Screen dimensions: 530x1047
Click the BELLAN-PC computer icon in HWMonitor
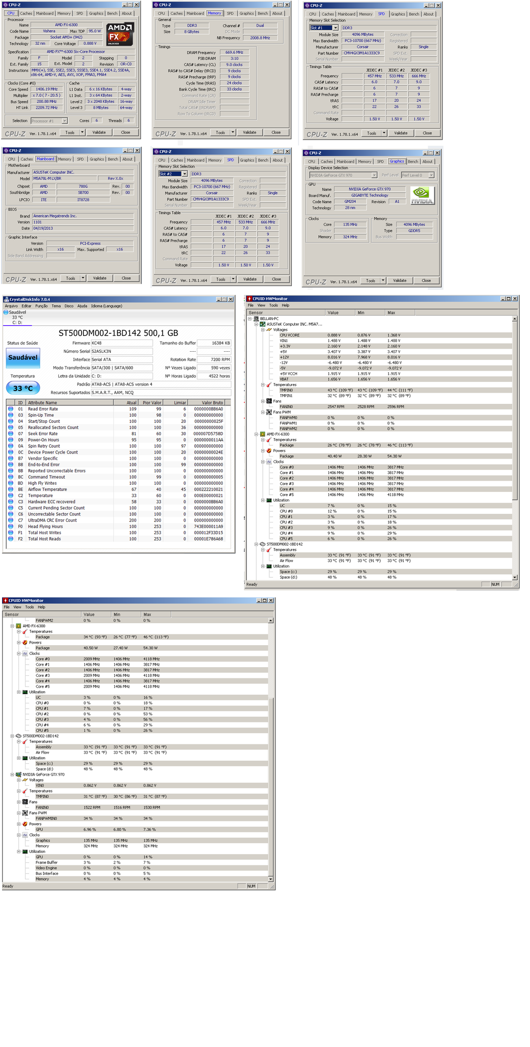[256, 318]
